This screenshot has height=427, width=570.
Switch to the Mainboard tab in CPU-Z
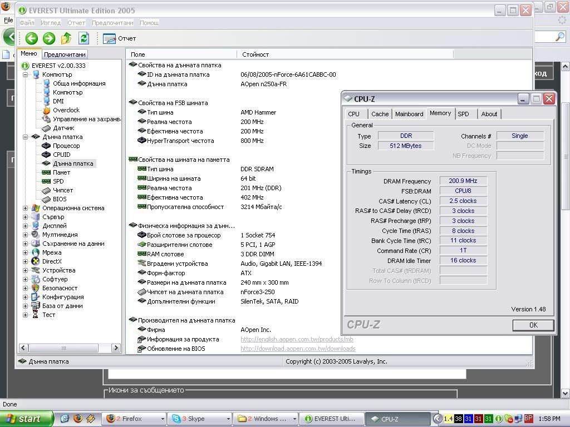[409, 114]
